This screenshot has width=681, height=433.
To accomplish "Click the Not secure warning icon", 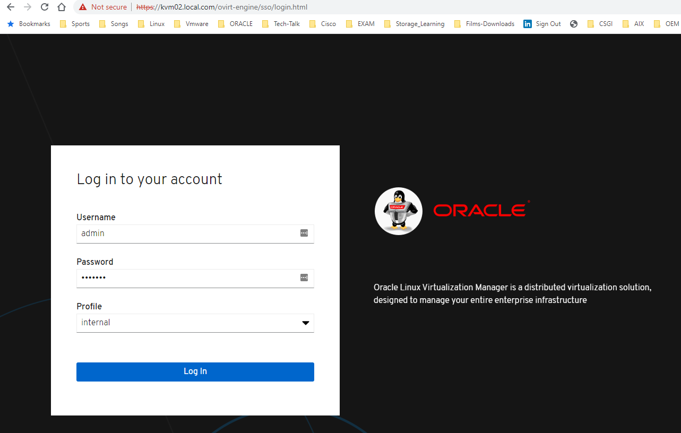I will pyautogui.click(x=82, y=7).
